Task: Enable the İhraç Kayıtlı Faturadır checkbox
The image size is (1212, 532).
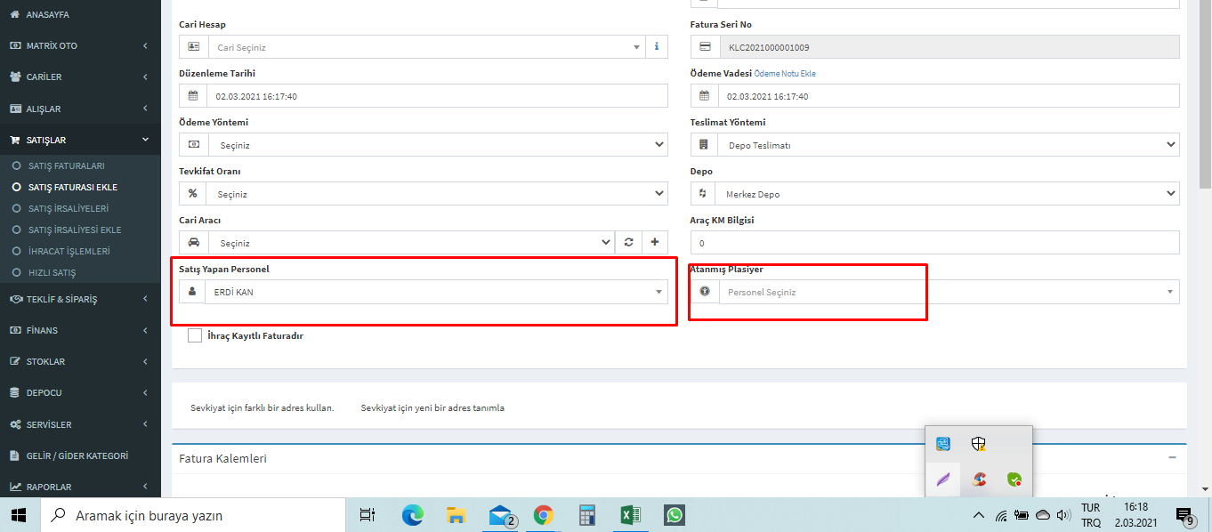Action: pos(195,335)
